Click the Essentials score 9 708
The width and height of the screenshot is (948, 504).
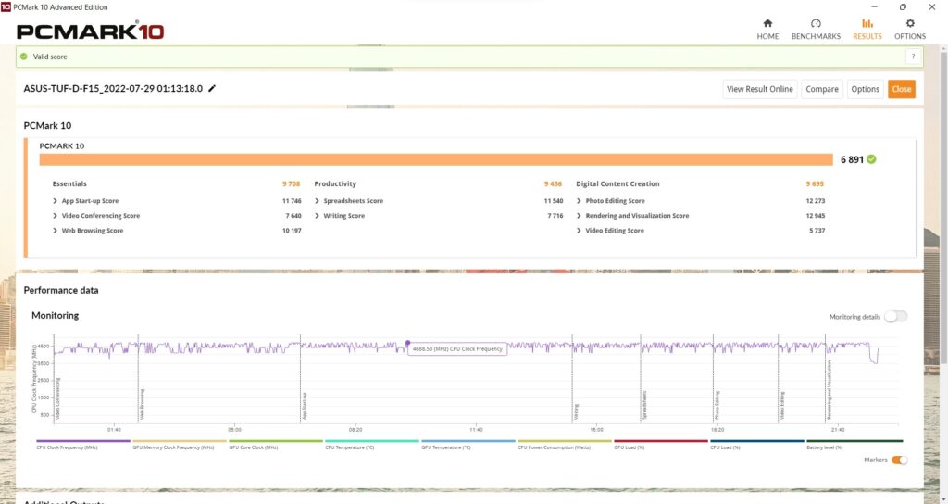[x=291, y=184]
